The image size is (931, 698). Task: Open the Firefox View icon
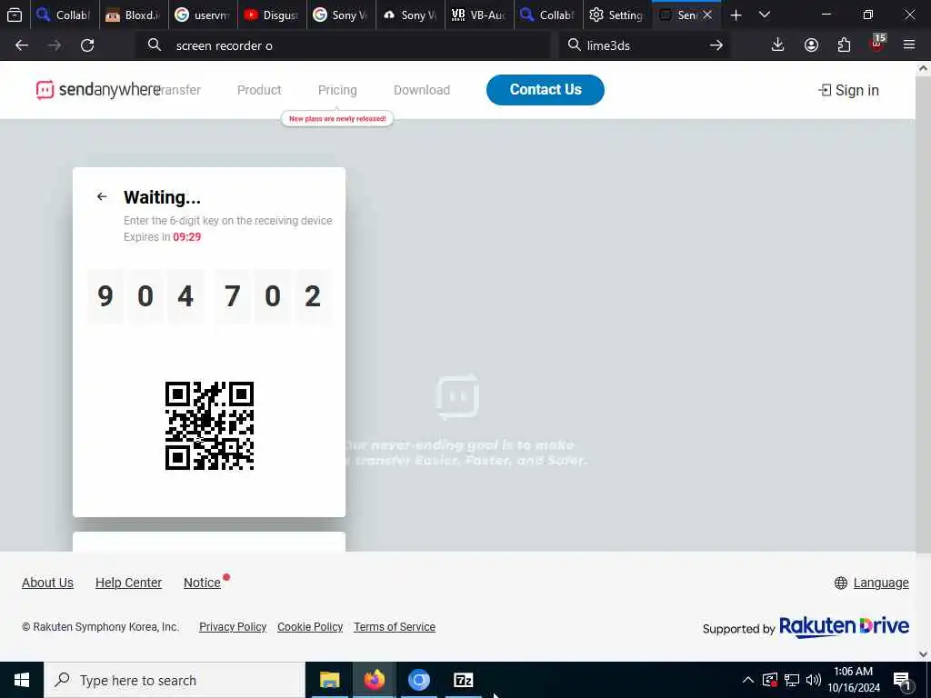click(x=15, y=15)
